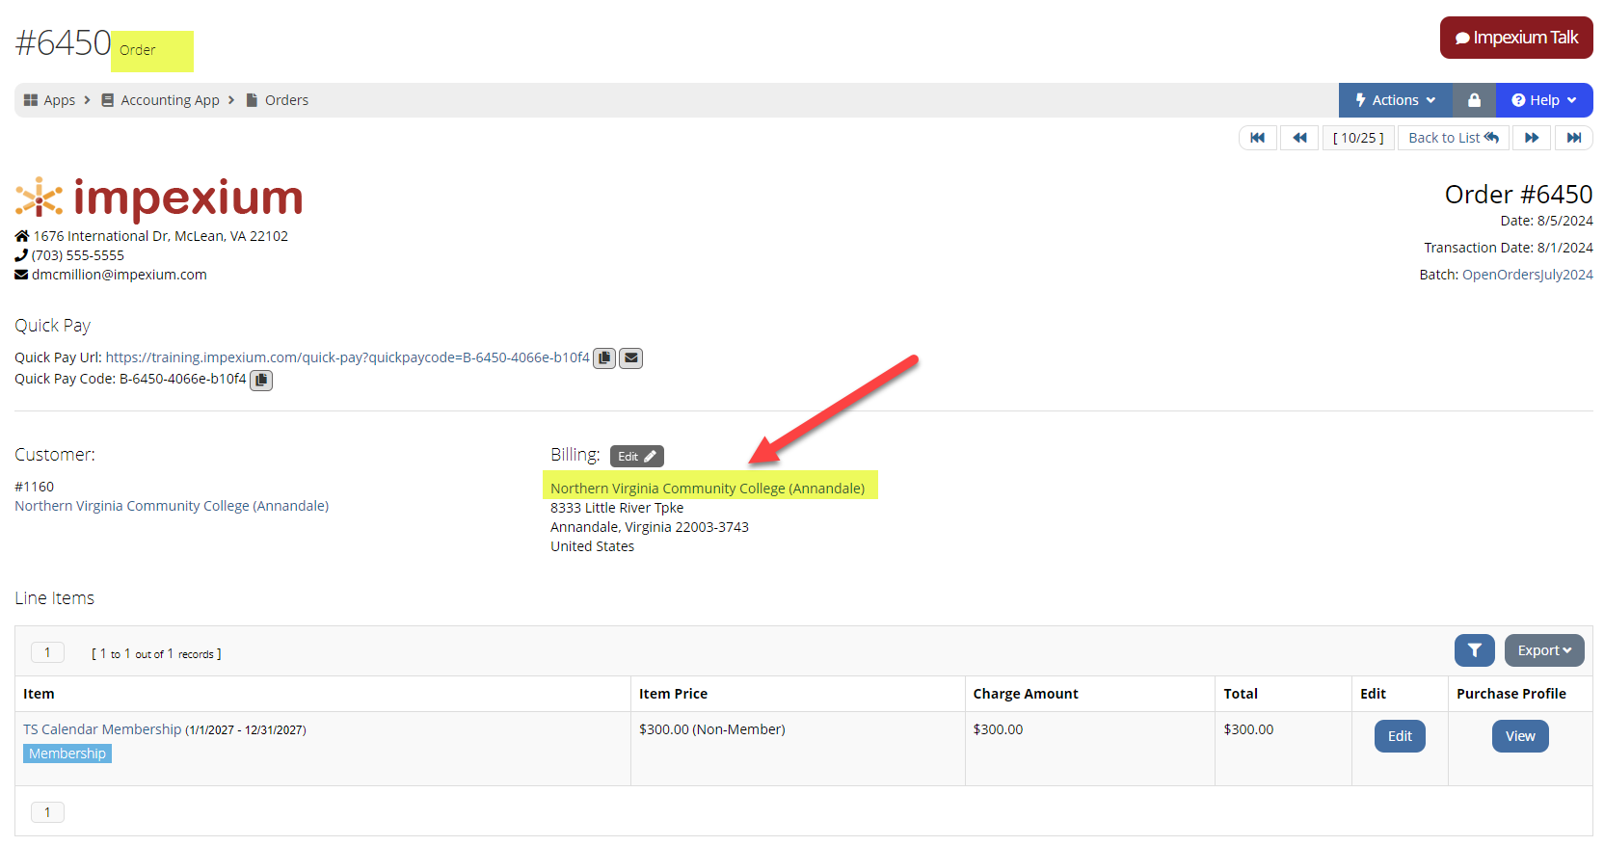The image size is (1604, 846).
Task: Click the Order #6450 heading
Action: tap(1518, 195)
